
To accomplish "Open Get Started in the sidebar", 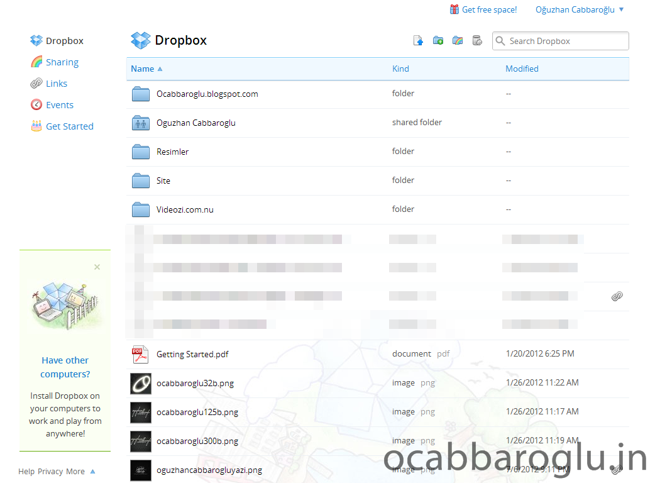I will coord(69,126).
